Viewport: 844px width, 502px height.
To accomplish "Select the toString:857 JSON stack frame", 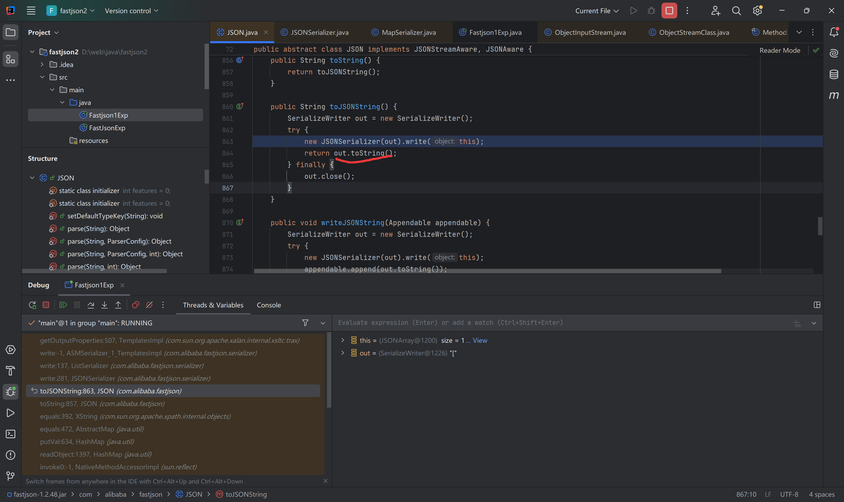I will point(173,404).
